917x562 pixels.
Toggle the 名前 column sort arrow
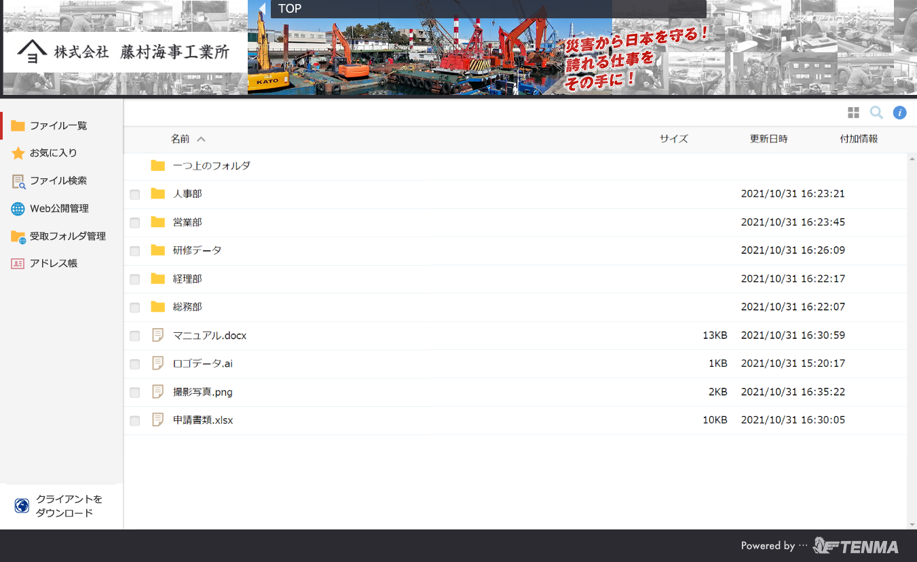[201, 139]
